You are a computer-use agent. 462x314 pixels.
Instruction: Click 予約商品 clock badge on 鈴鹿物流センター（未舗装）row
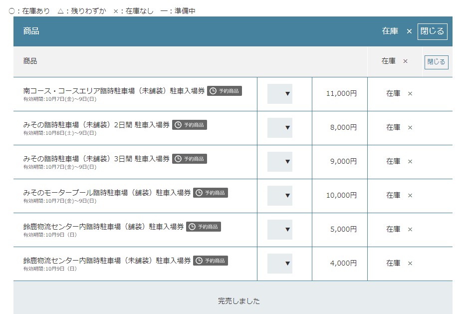pos(211,261)
